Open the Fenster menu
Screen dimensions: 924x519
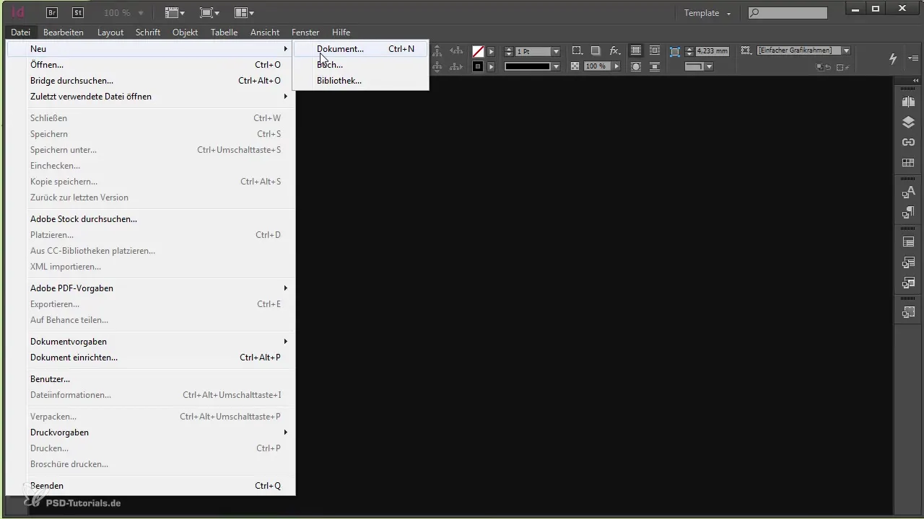305,32
